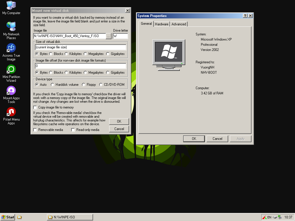The image size is (295, 221).
Task: Select Blocks for image file offset
Action: pos(56,73)
